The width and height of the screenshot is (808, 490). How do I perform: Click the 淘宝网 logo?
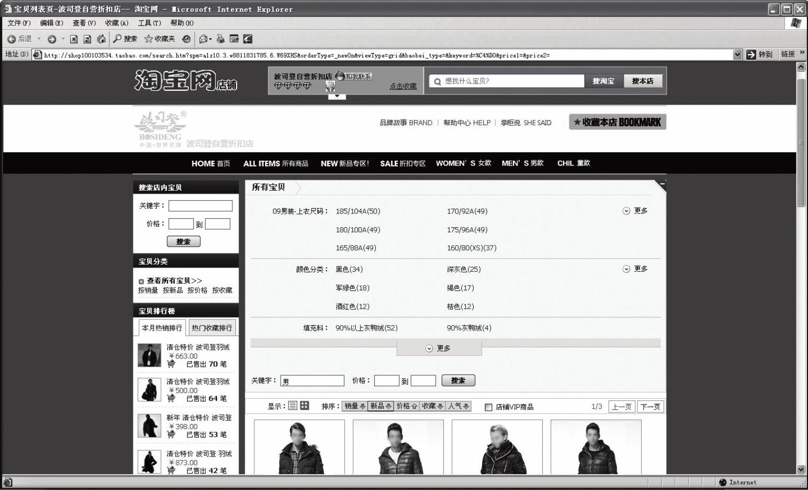click(x=186, y=81)
